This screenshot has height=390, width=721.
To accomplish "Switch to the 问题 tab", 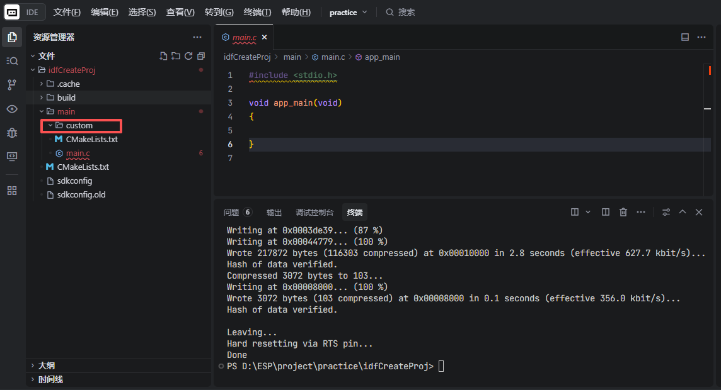I will [x=237, y=212].
